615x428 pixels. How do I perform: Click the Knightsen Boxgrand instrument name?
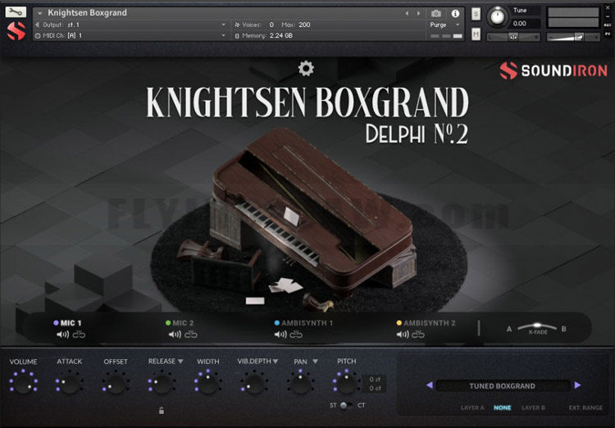[88, 12]
